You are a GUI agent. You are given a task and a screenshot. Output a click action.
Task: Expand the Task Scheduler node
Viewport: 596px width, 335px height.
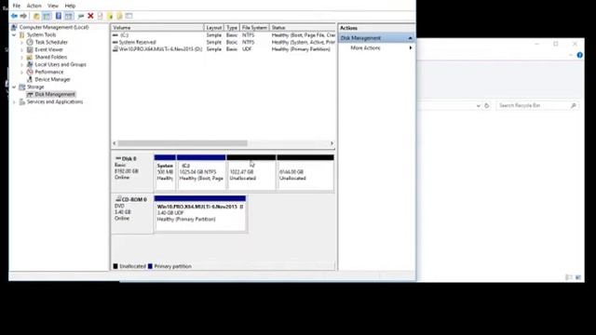(21, 42)
